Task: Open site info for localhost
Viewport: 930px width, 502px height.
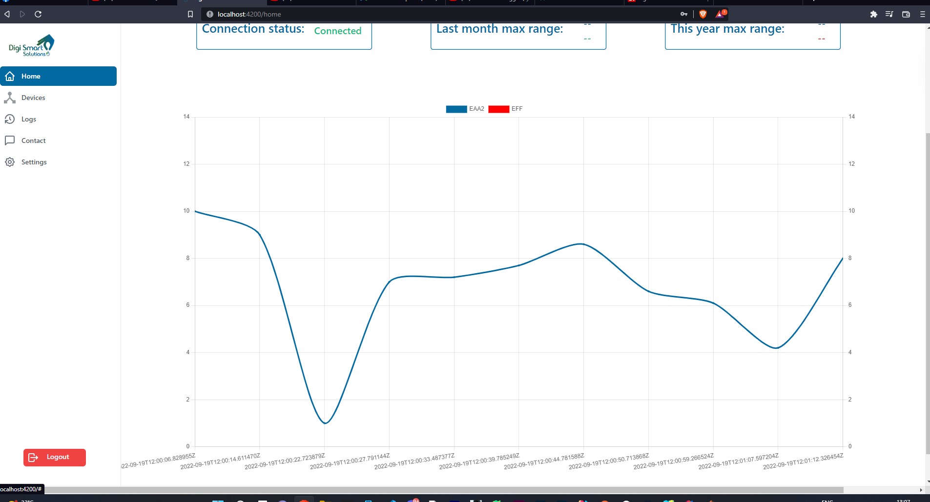Action: [x=209, y=14]
